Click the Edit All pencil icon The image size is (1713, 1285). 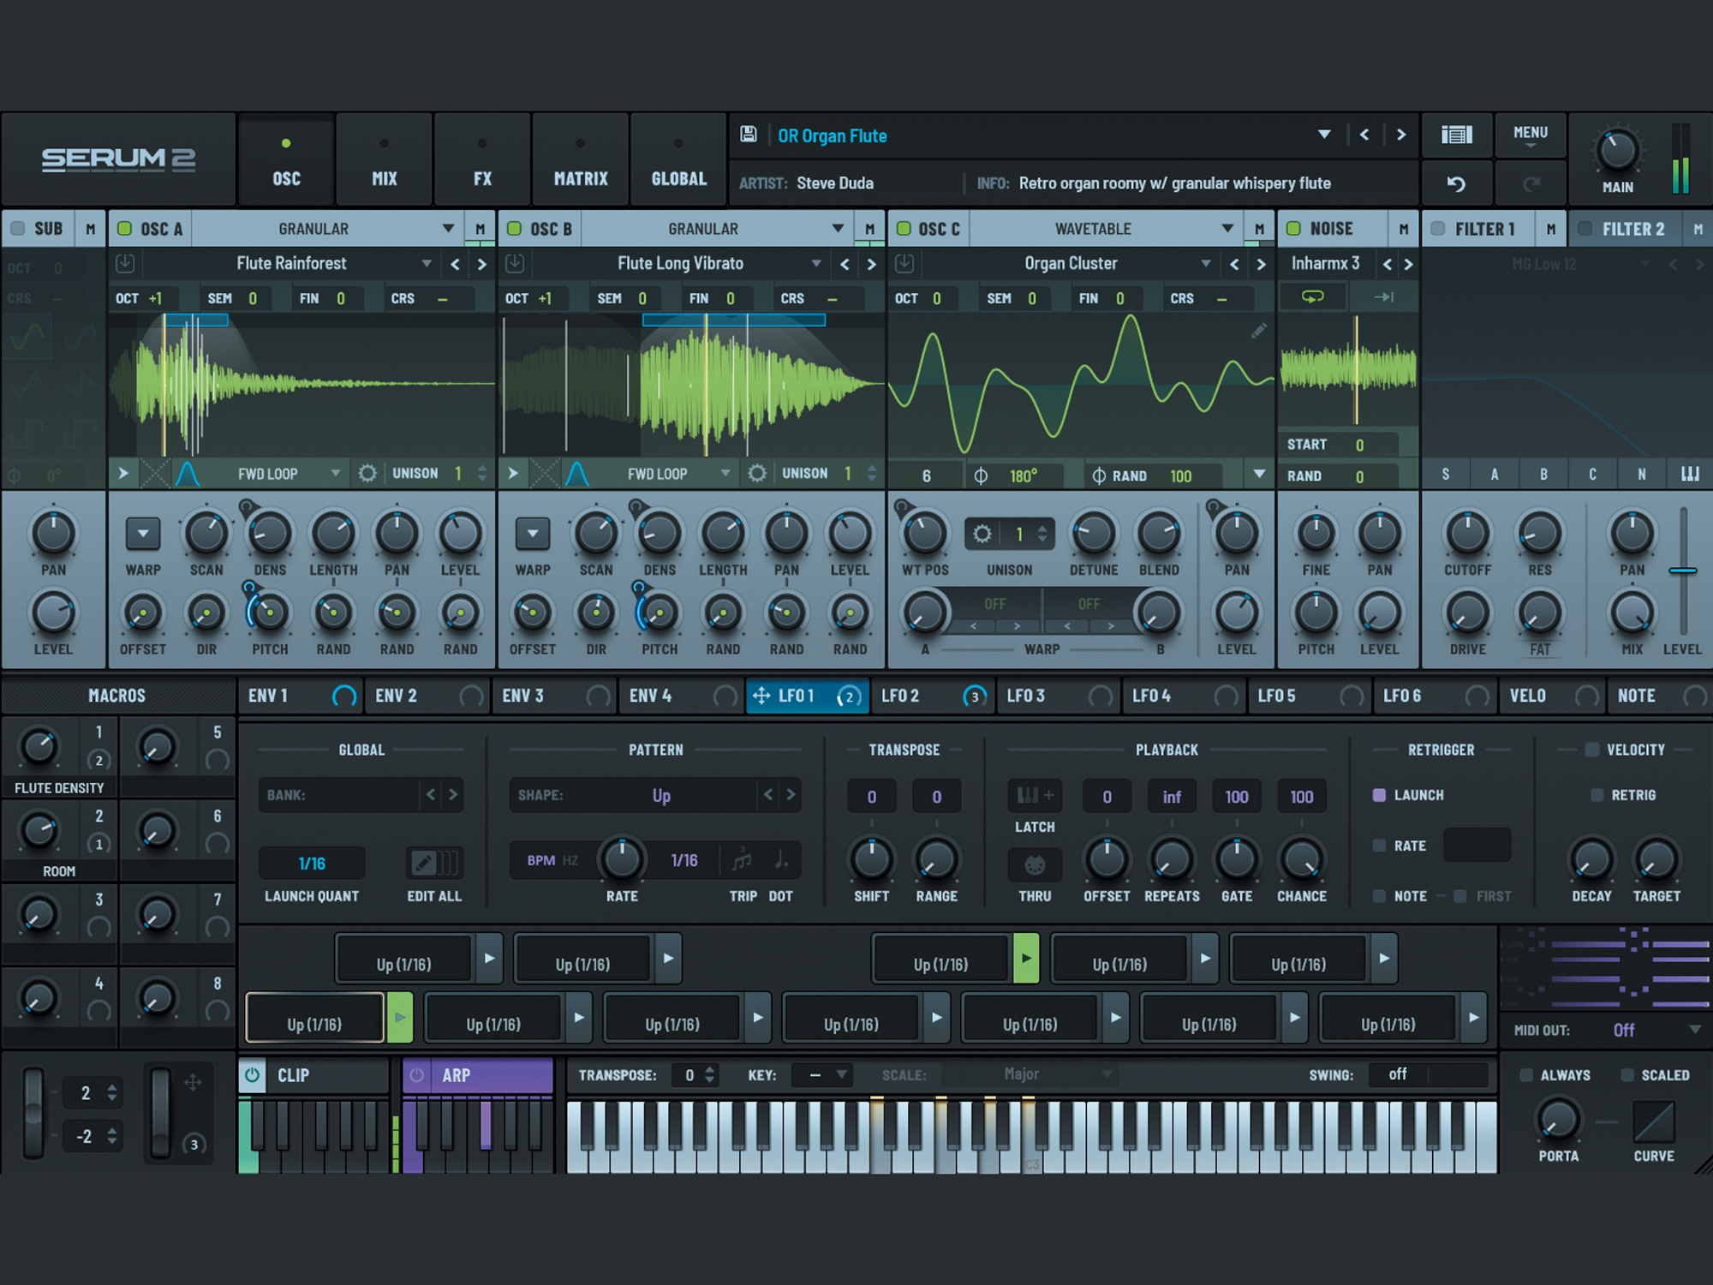click(x=425, y=863)
